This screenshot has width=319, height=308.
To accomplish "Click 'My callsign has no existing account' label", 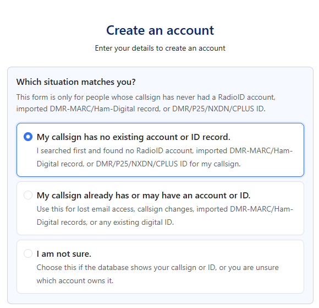I will point(134,137).
